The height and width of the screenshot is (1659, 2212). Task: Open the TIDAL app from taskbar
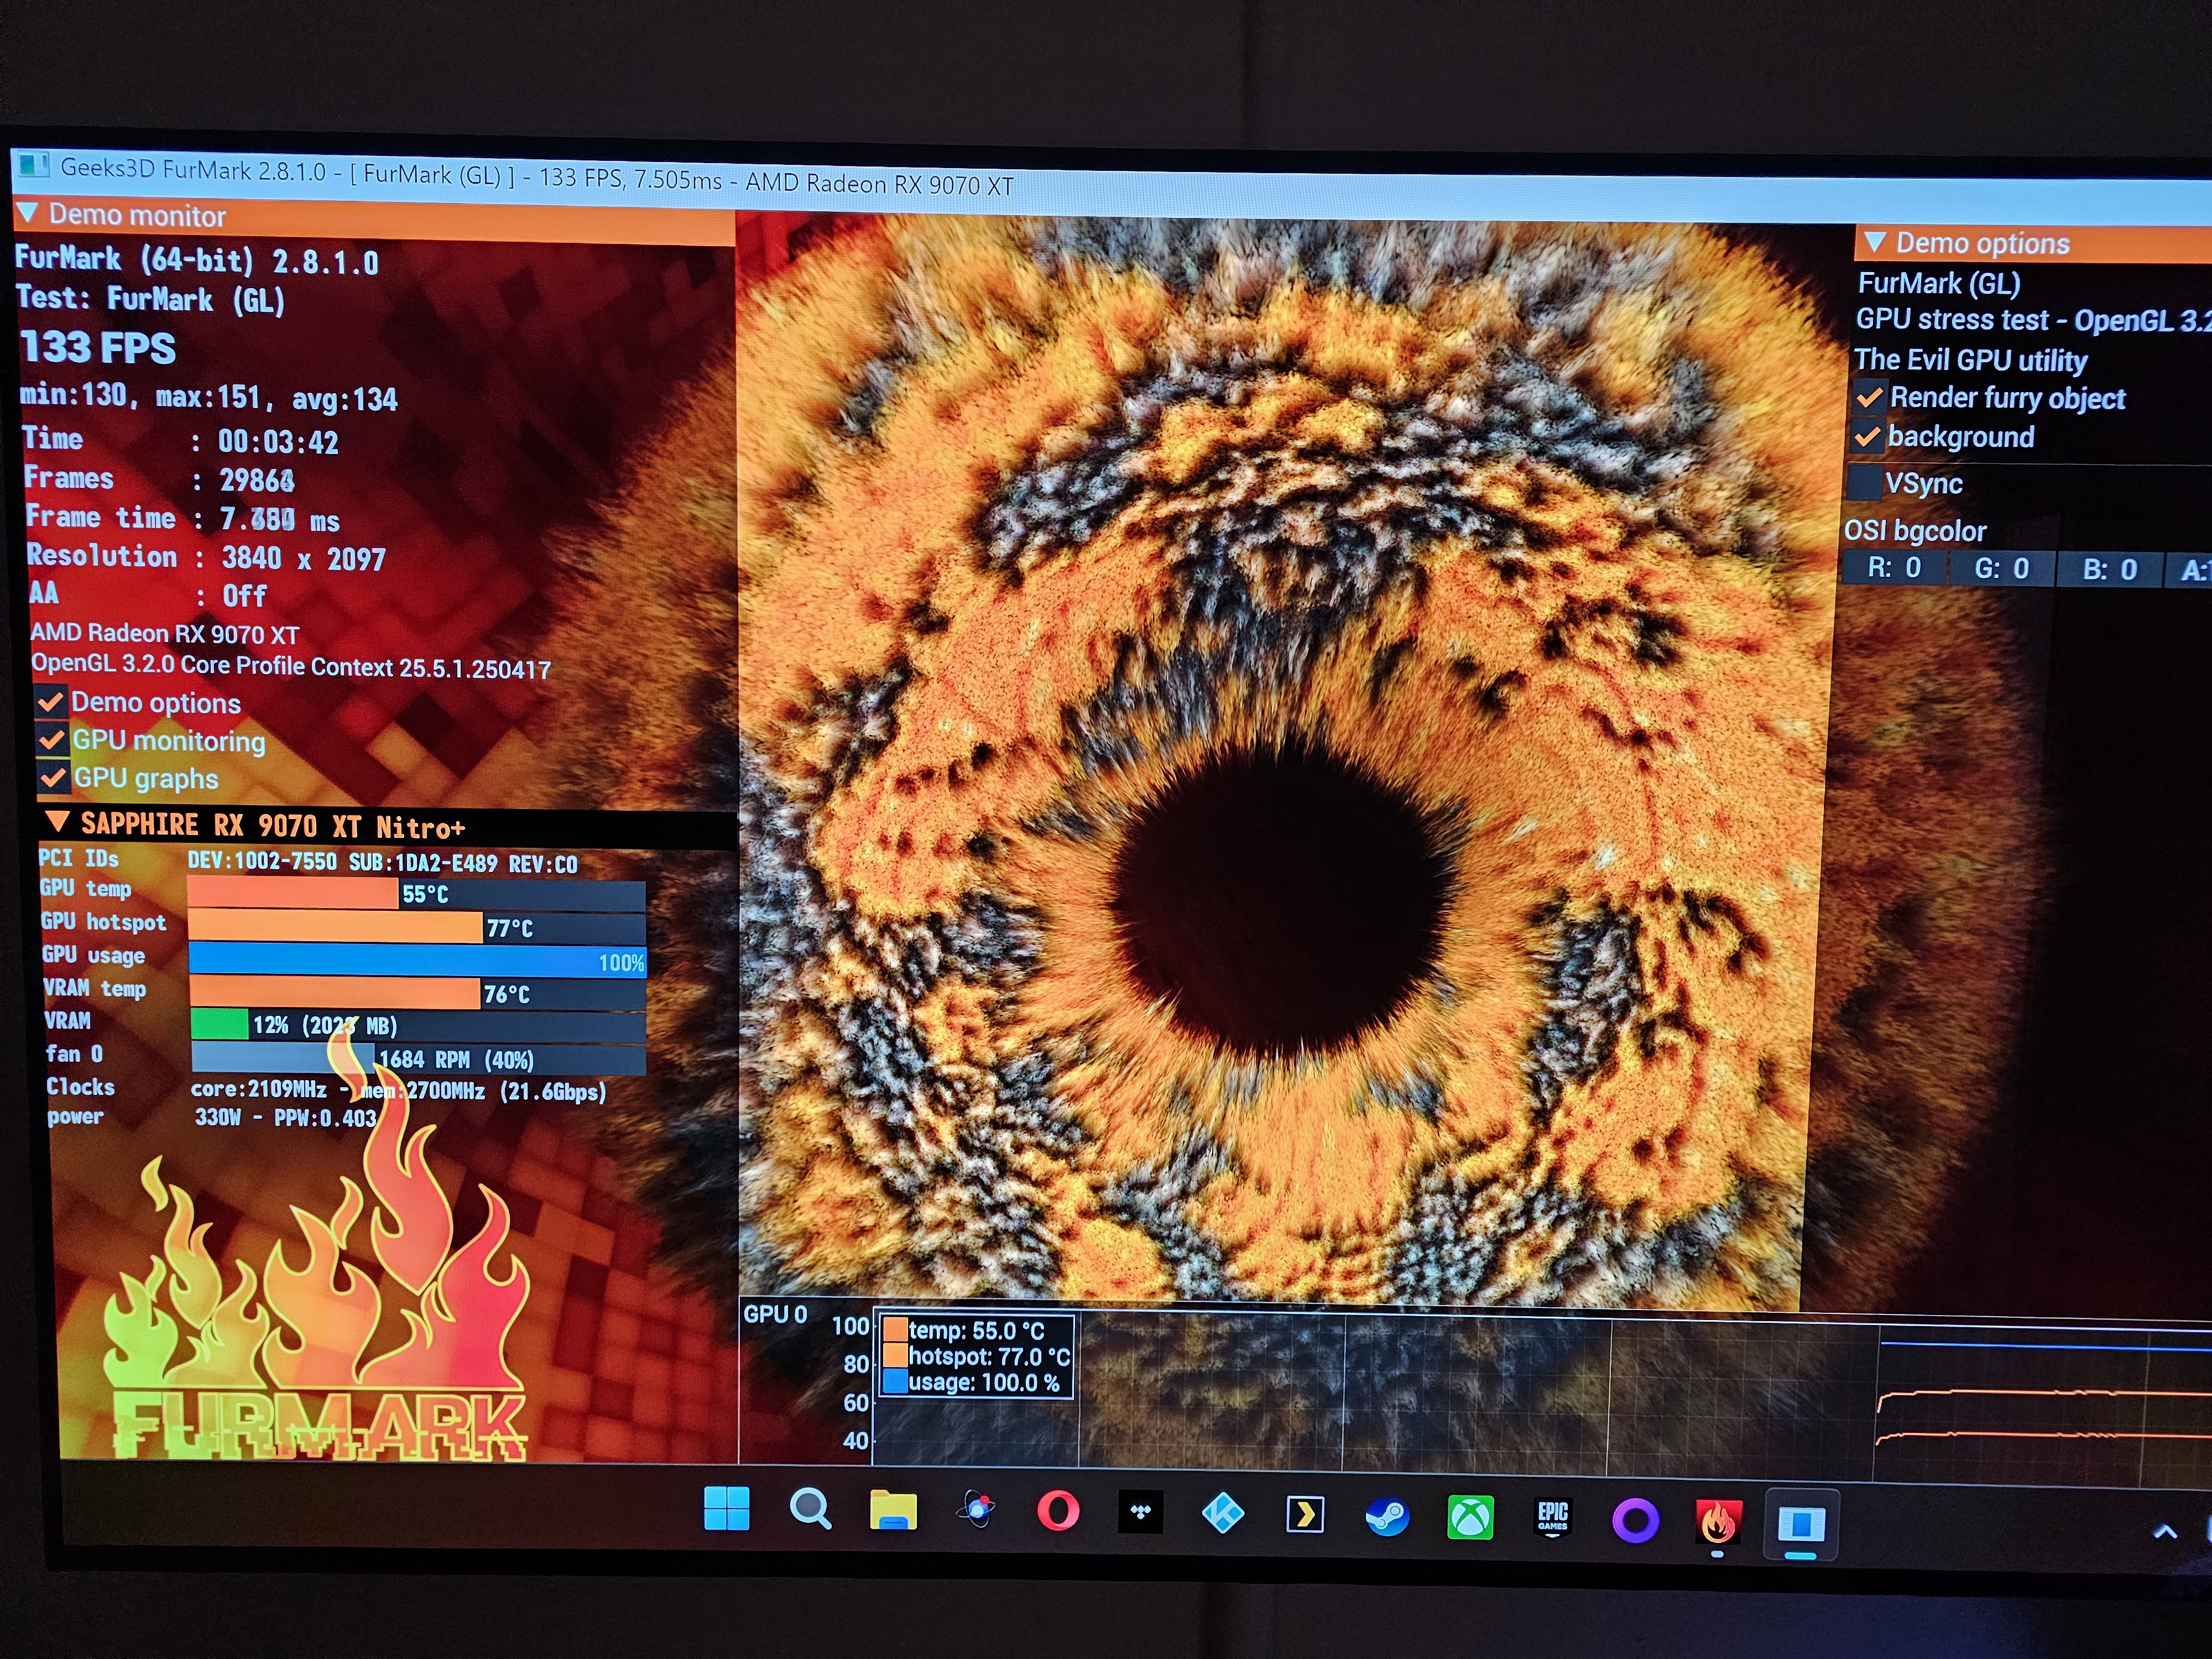click(x=1141, y=1512)
